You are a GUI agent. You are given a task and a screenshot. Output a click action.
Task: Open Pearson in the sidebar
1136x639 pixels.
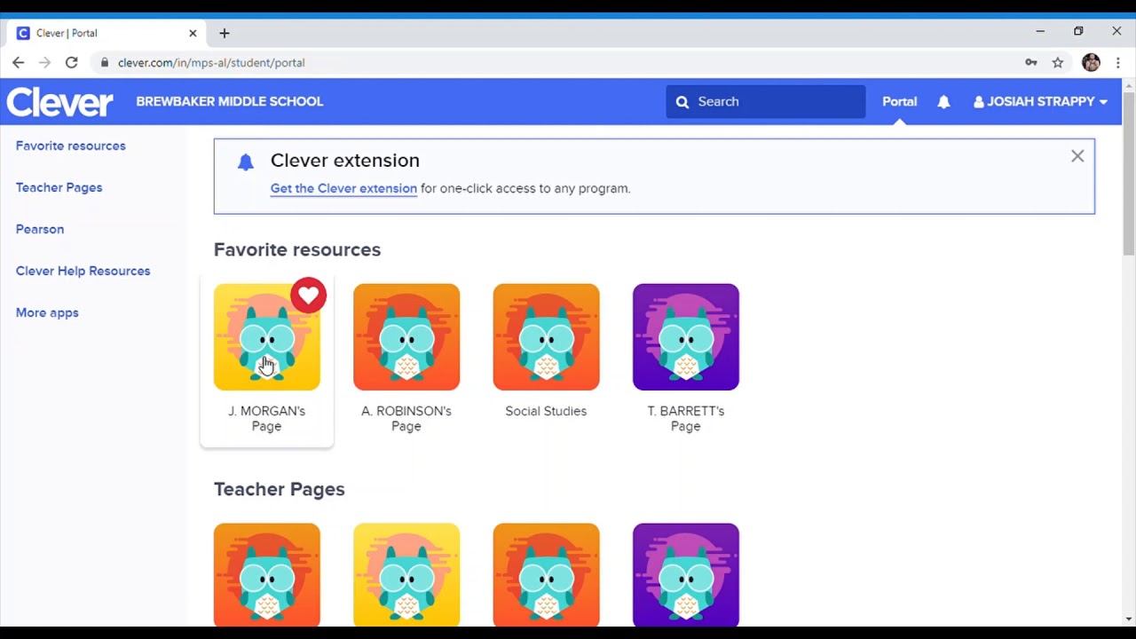40,229
